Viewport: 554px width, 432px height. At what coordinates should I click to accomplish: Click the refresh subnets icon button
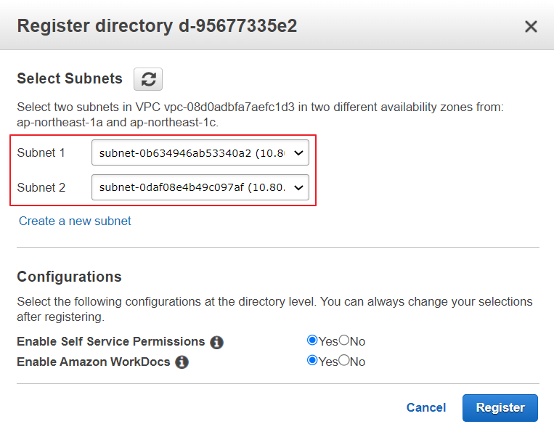[x=148, y=78]
